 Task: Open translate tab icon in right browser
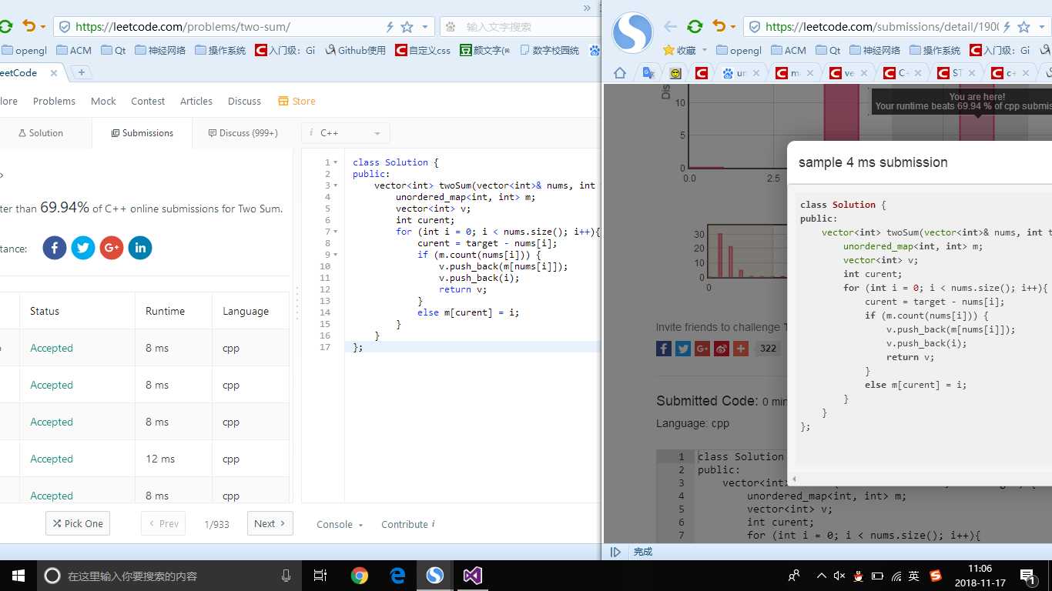648,73
